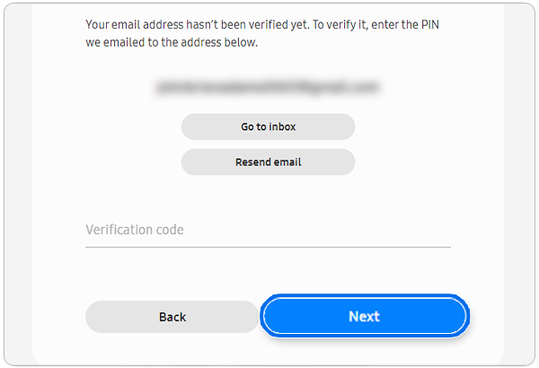Screen dimensions: 539x368
Task: Click the grey Resend email pill
Action: (x=268, y=162)
